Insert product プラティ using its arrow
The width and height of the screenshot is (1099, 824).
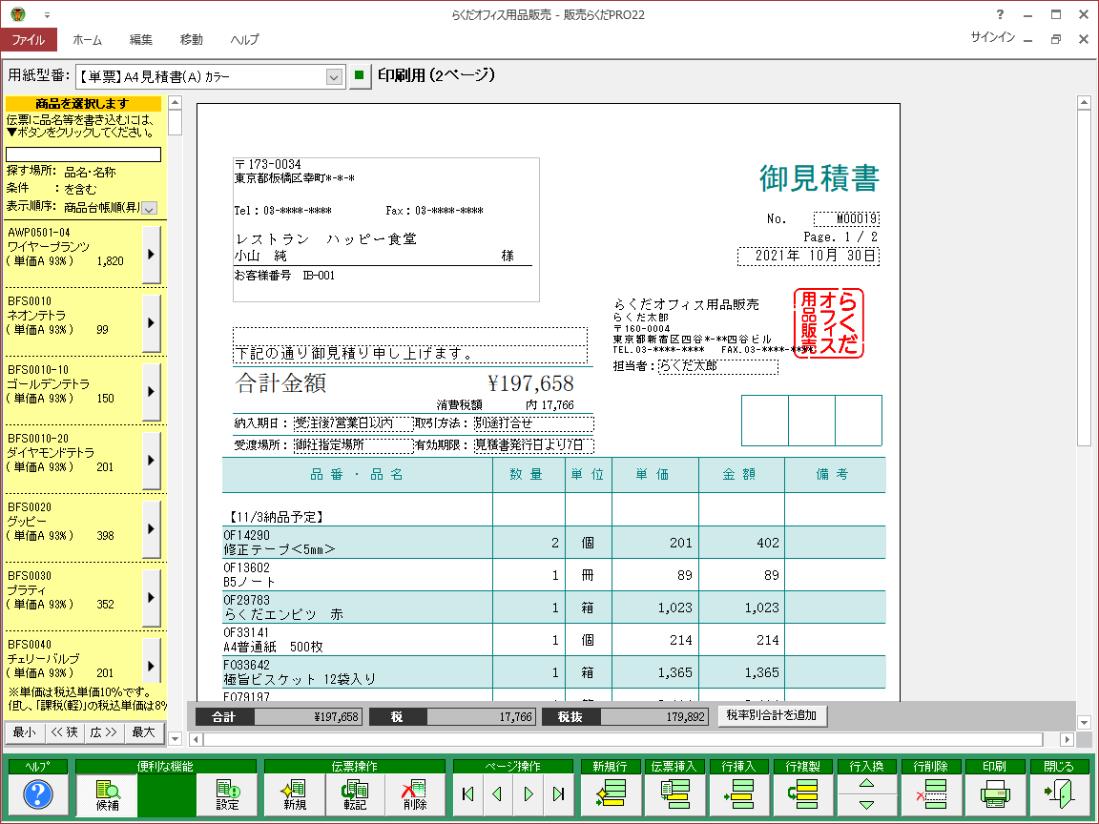point(151,598)
